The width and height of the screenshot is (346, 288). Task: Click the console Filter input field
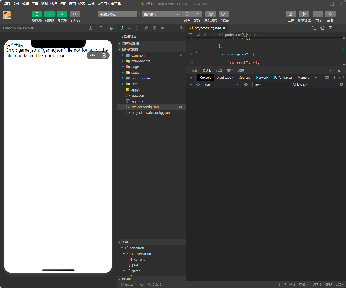click(x=271, y=85)
